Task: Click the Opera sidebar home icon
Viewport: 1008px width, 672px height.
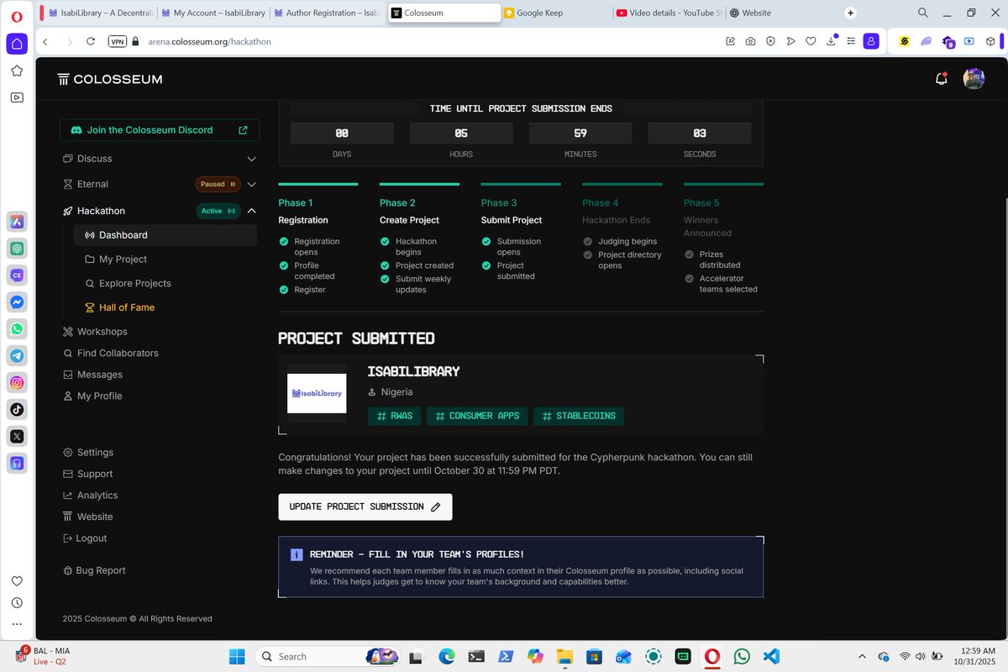Action: [x=17, y=44]
